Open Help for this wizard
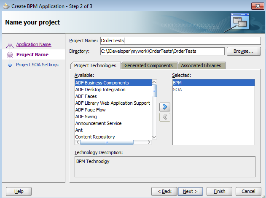 pyautogui.click(x=19, y=191)
